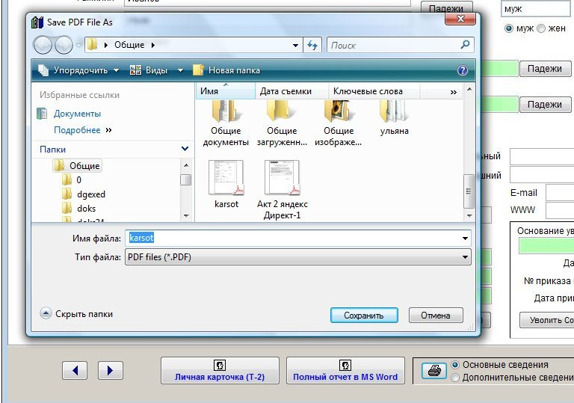This screenshot has height=403, width=574.
Task: Click lowest Падежи button right of dialog
Action: (x=545, y=105)
